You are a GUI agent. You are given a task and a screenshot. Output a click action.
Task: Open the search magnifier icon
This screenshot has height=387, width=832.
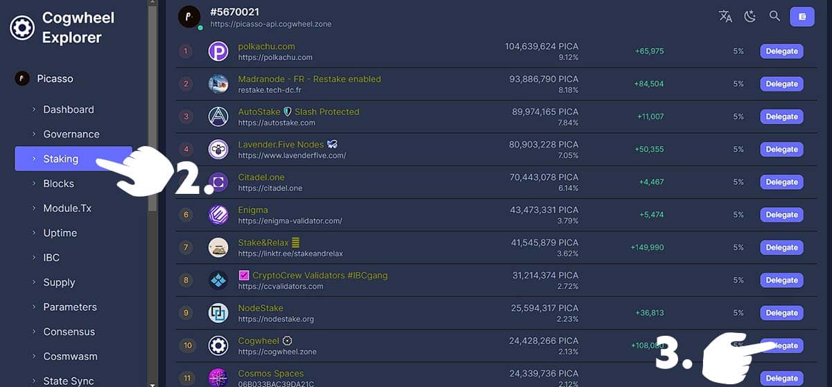point(774,16)
